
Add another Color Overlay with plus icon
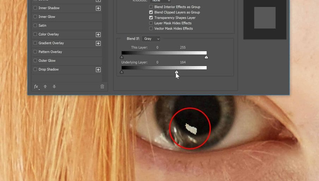pyautogui.click(x=98, y=35)
